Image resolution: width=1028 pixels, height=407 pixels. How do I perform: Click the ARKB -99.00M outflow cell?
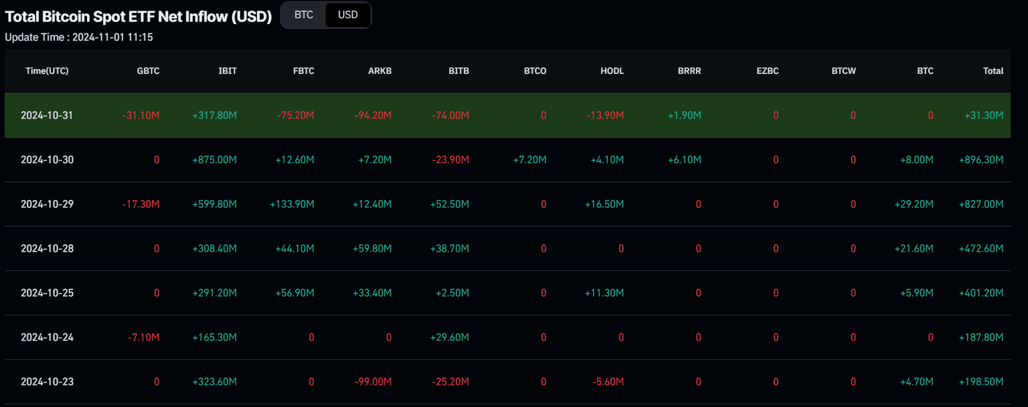[x=373, y=382]
